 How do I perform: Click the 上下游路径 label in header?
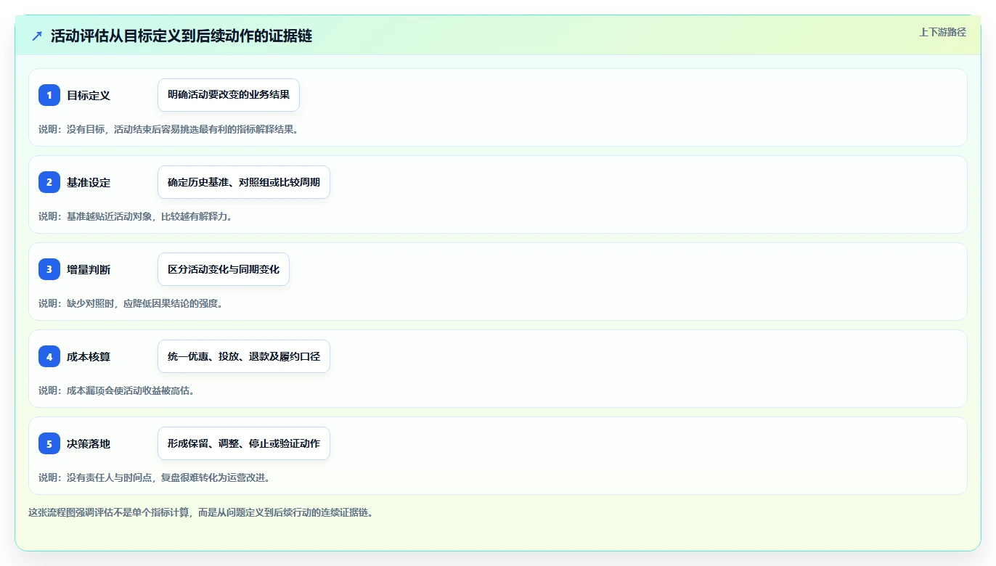click(x=942, y=32)
